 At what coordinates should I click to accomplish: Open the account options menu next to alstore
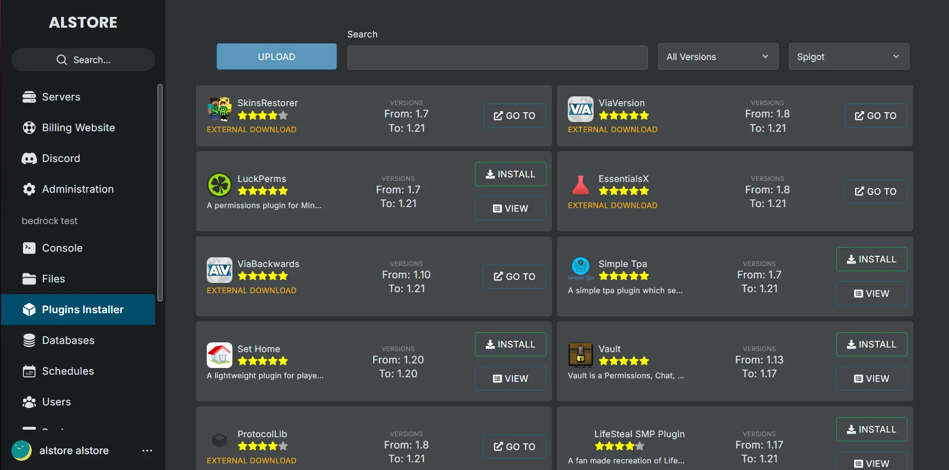click(147, 450)
